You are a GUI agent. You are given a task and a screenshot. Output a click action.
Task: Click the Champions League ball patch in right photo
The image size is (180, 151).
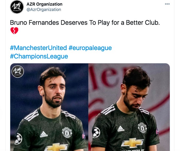[x=96, y=132]
